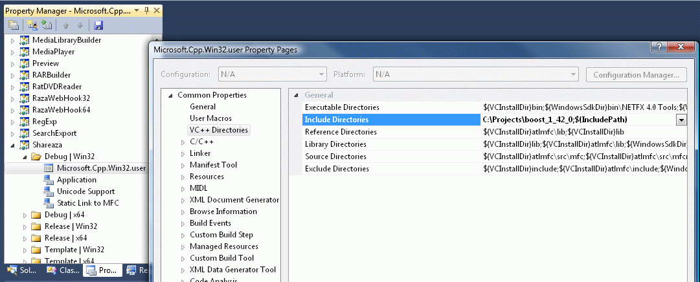Expand the Debug | x64 folder
Viewport: 700px width, 282px height.
(x=25, y=215)
